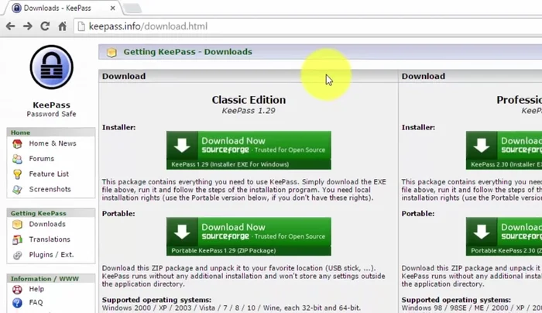Viewport: 542px width, 313px height.
Task: Click the Downloads package icon in sidebar
Action: click(17, 225)
